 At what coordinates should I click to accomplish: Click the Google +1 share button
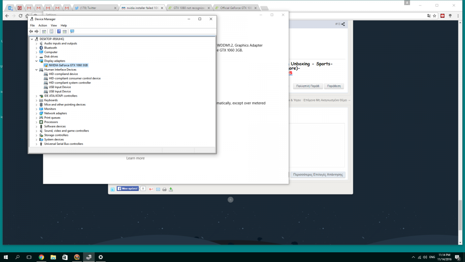[x=152, y=189]
